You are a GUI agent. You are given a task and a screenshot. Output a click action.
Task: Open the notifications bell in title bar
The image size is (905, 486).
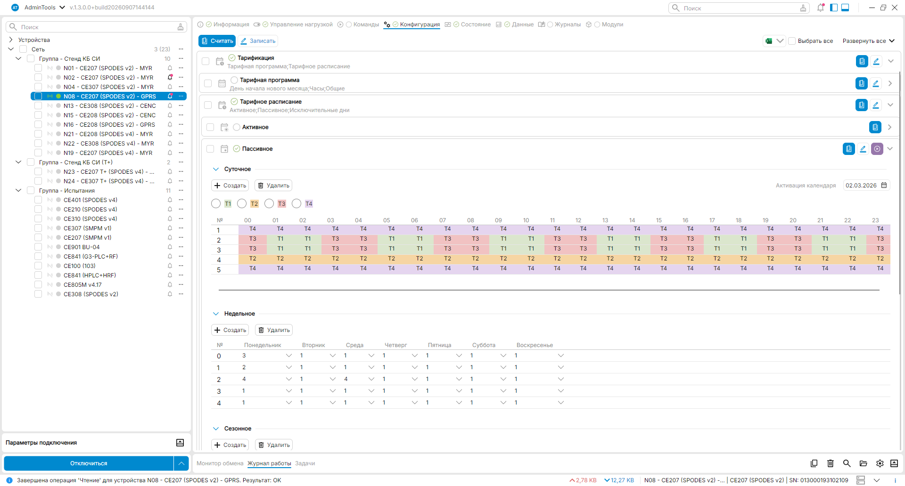pyautogui.click(x=821, y=8)
